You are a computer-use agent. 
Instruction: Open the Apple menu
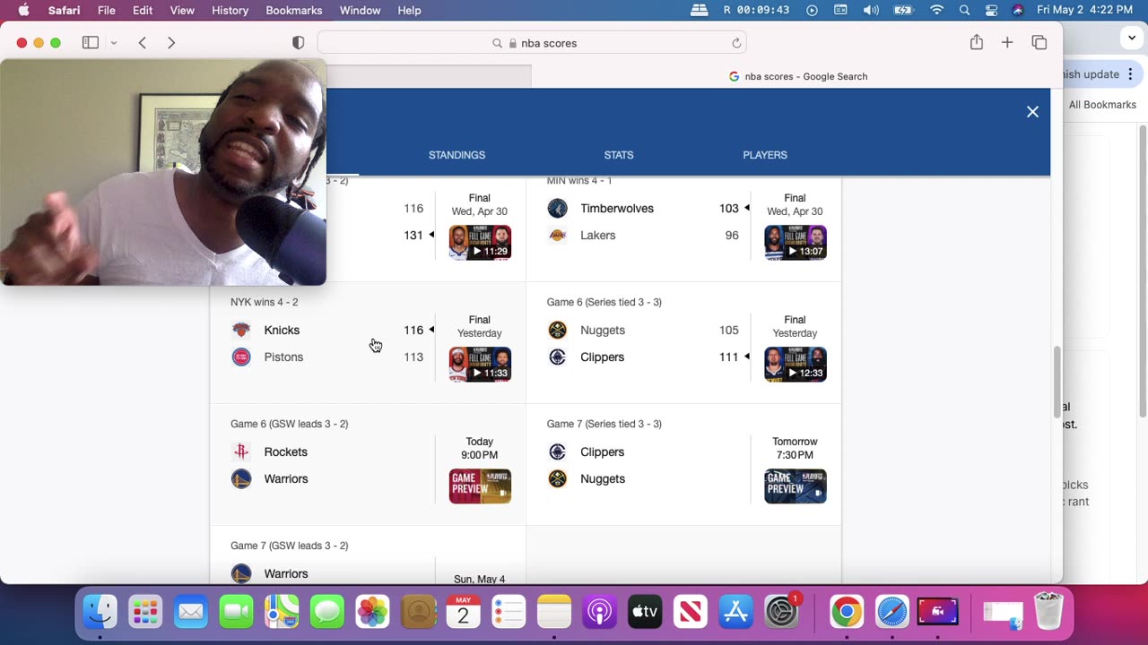point(23,10)
